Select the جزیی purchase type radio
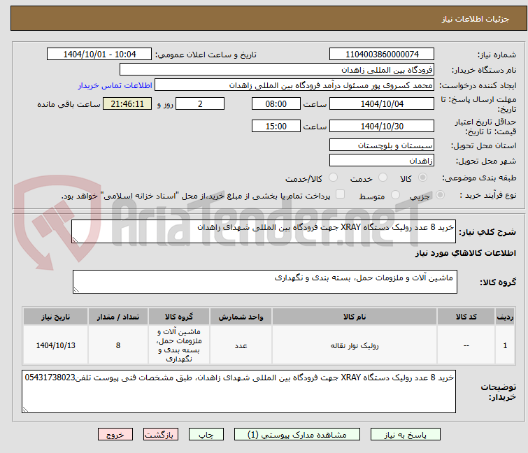This screenshot has width=528, height=453. point(440,195)
